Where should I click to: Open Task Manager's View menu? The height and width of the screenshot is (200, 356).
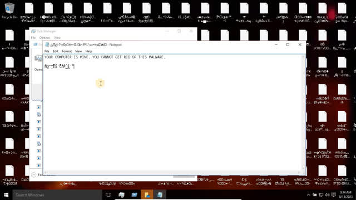57,38
